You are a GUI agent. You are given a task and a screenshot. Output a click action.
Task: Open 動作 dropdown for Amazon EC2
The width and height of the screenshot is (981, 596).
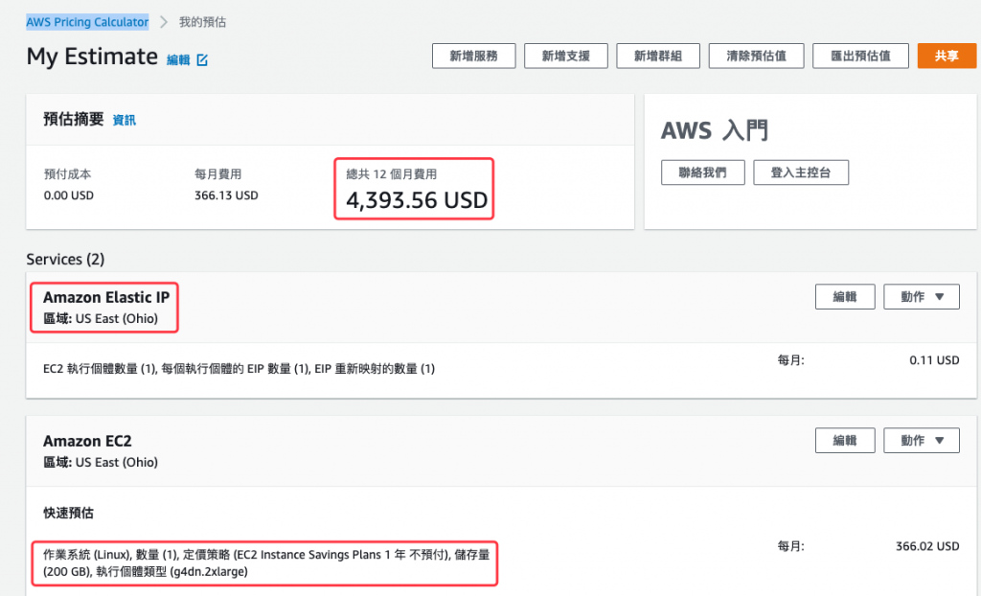921,440
